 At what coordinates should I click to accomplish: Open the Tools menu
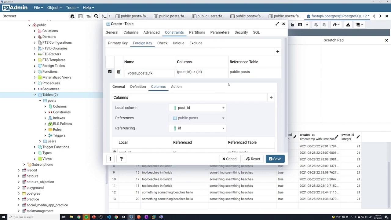72,8
